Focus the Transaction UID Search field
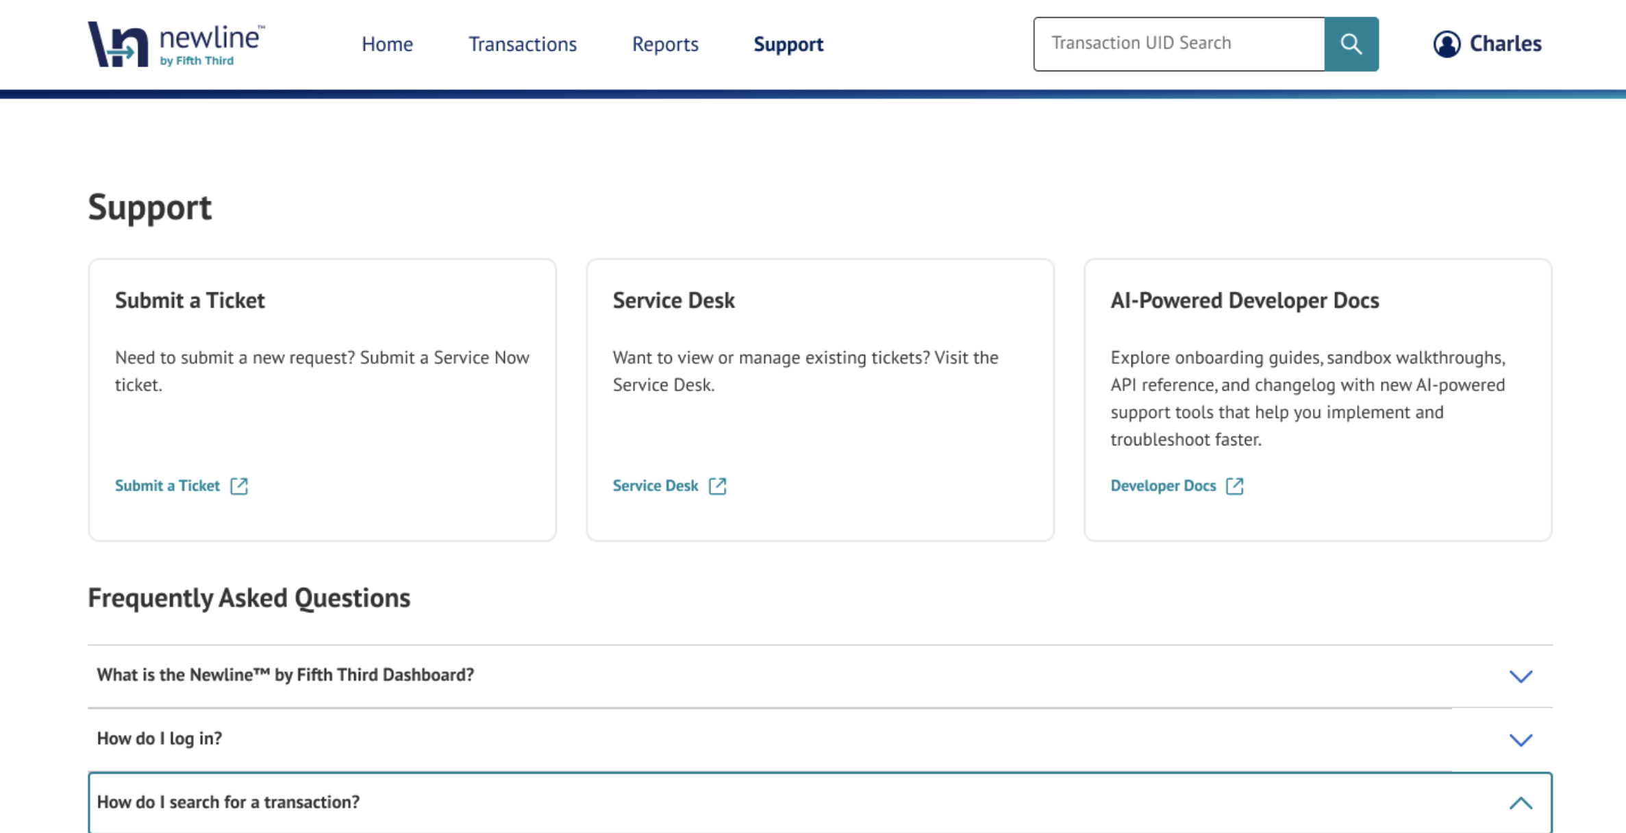 pyautogui.click(x=1178, y=44)
